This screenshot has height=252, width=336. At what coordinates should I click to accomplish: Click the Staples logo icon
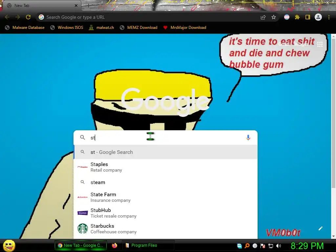(82, 167)
